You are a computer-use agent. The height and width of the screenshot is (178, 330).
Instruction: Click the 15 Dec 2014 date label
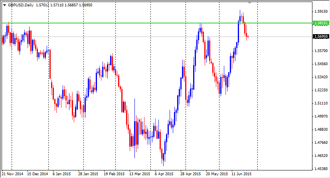[x=38, y=174]
